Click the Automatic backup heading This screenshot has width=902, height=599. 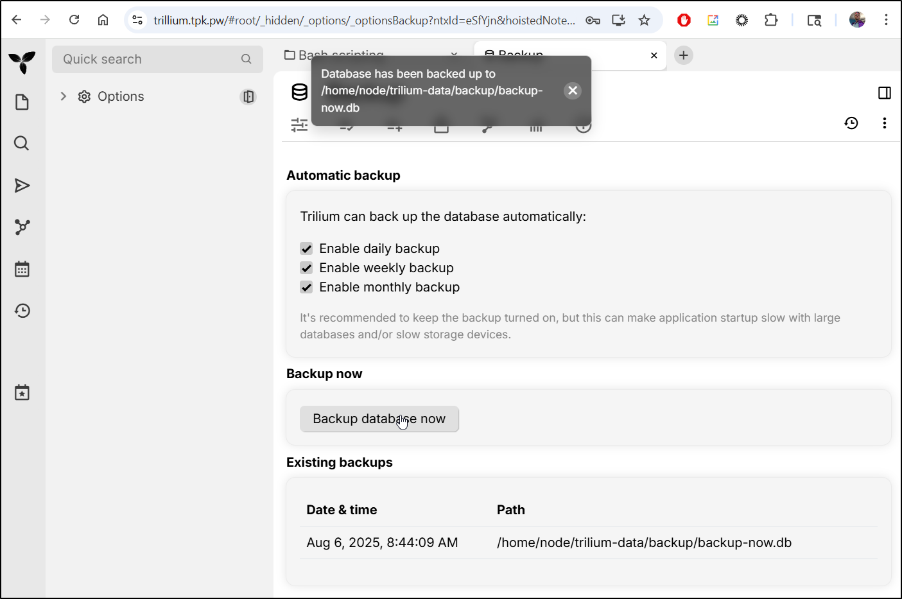tap(343, 175)
